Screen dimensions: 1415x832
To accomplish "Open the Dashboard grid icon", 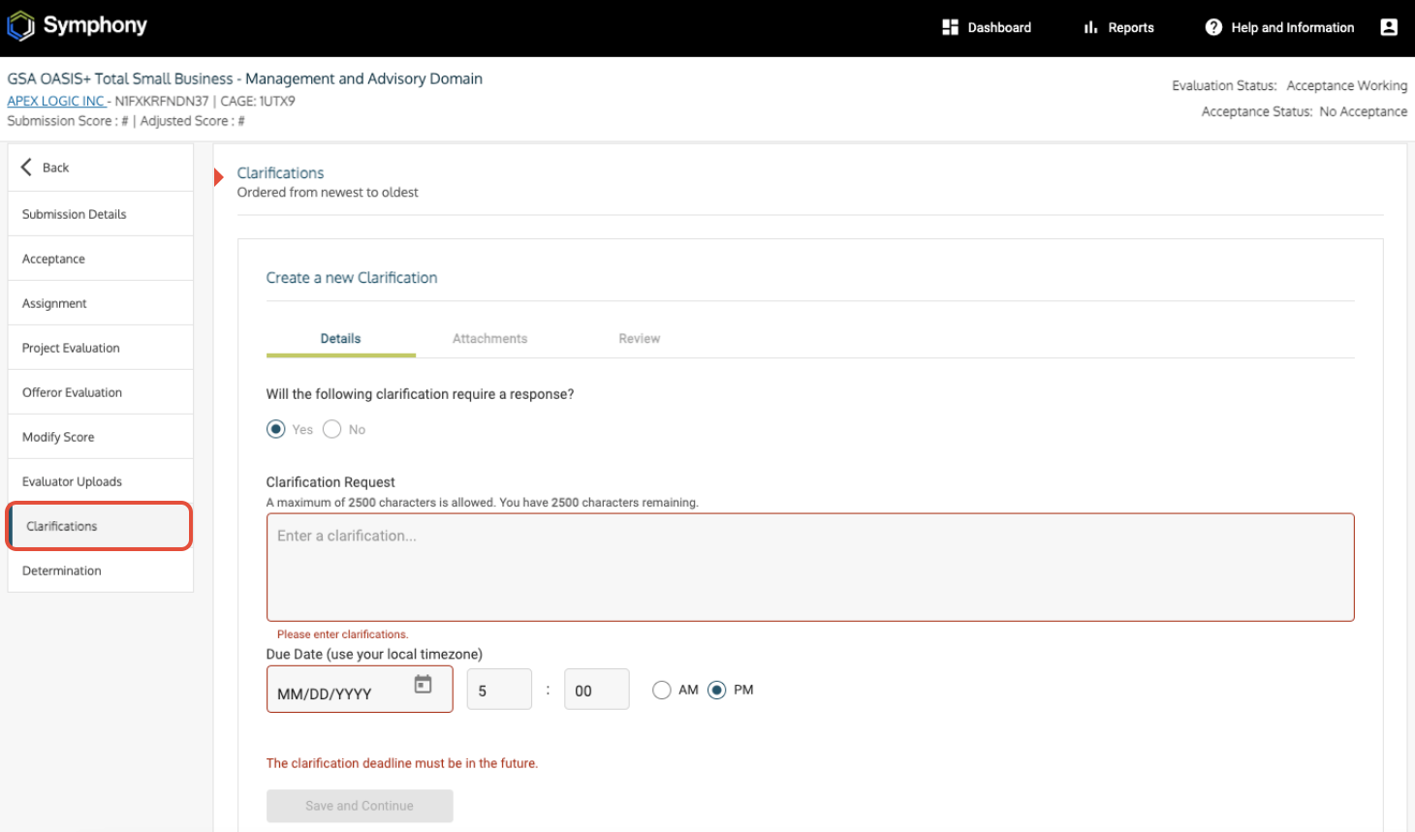I will pyautogui.click(x=950, y=27).
